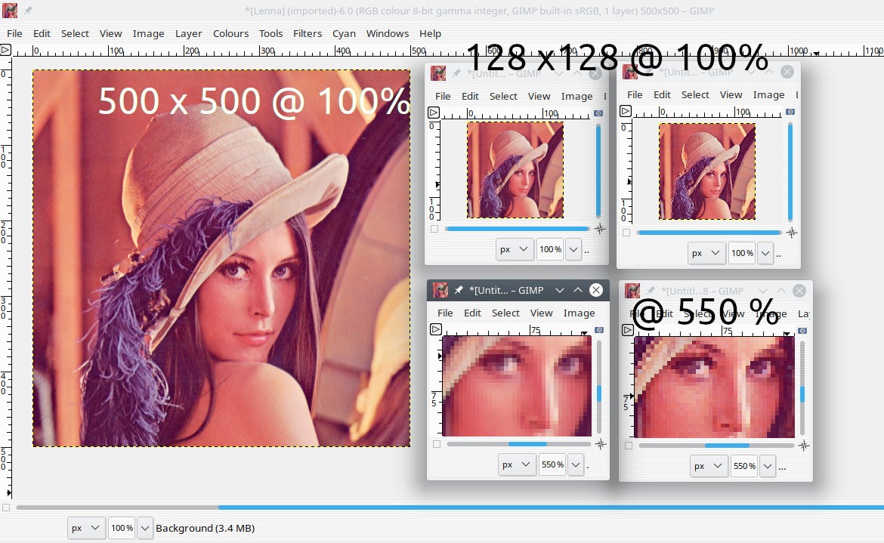Click the pin icon of upper-left 100% window
The height and width of the screenshot is (543, 884).
456,73
